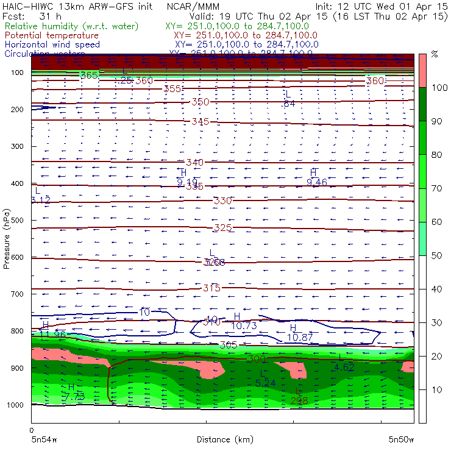Click the 365 potential temperature contour label
The image size is (451, 451).
coord(89,76)
